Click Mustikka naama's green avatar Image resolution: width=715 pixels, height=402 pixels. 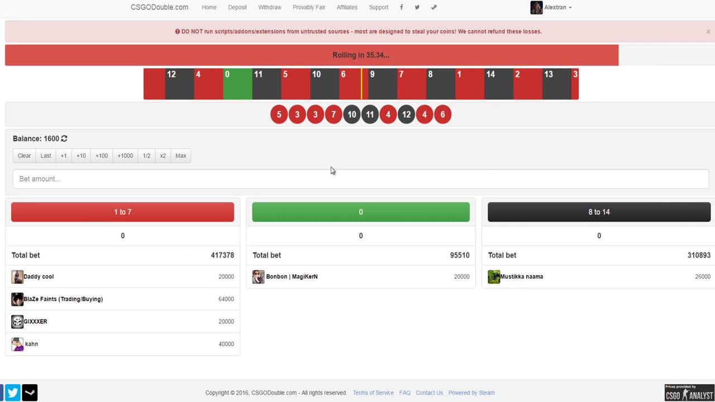point(494,277)
